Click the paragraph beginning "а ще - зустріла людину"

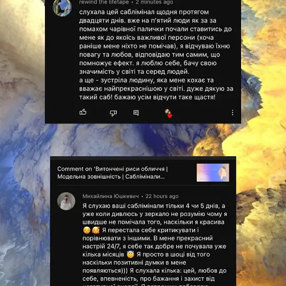[156, 89]
